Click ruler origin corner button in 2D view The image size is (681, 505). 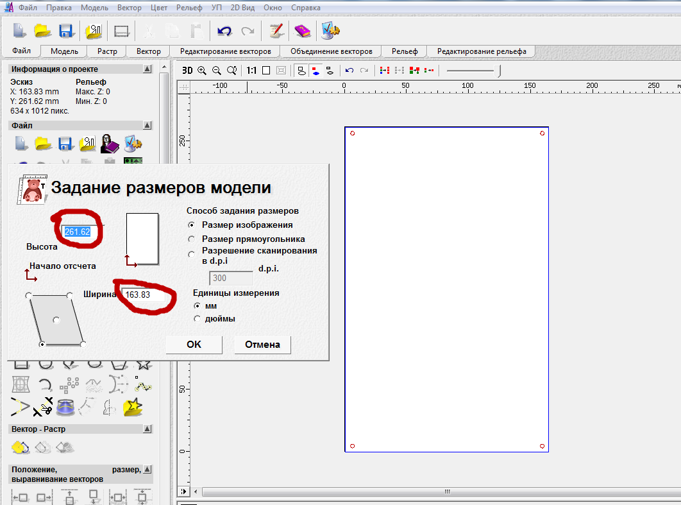point(184,87)
